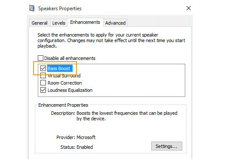Click the Disable all enhancements label text
This screenshot has height=159, width=243.
point(70,58)
